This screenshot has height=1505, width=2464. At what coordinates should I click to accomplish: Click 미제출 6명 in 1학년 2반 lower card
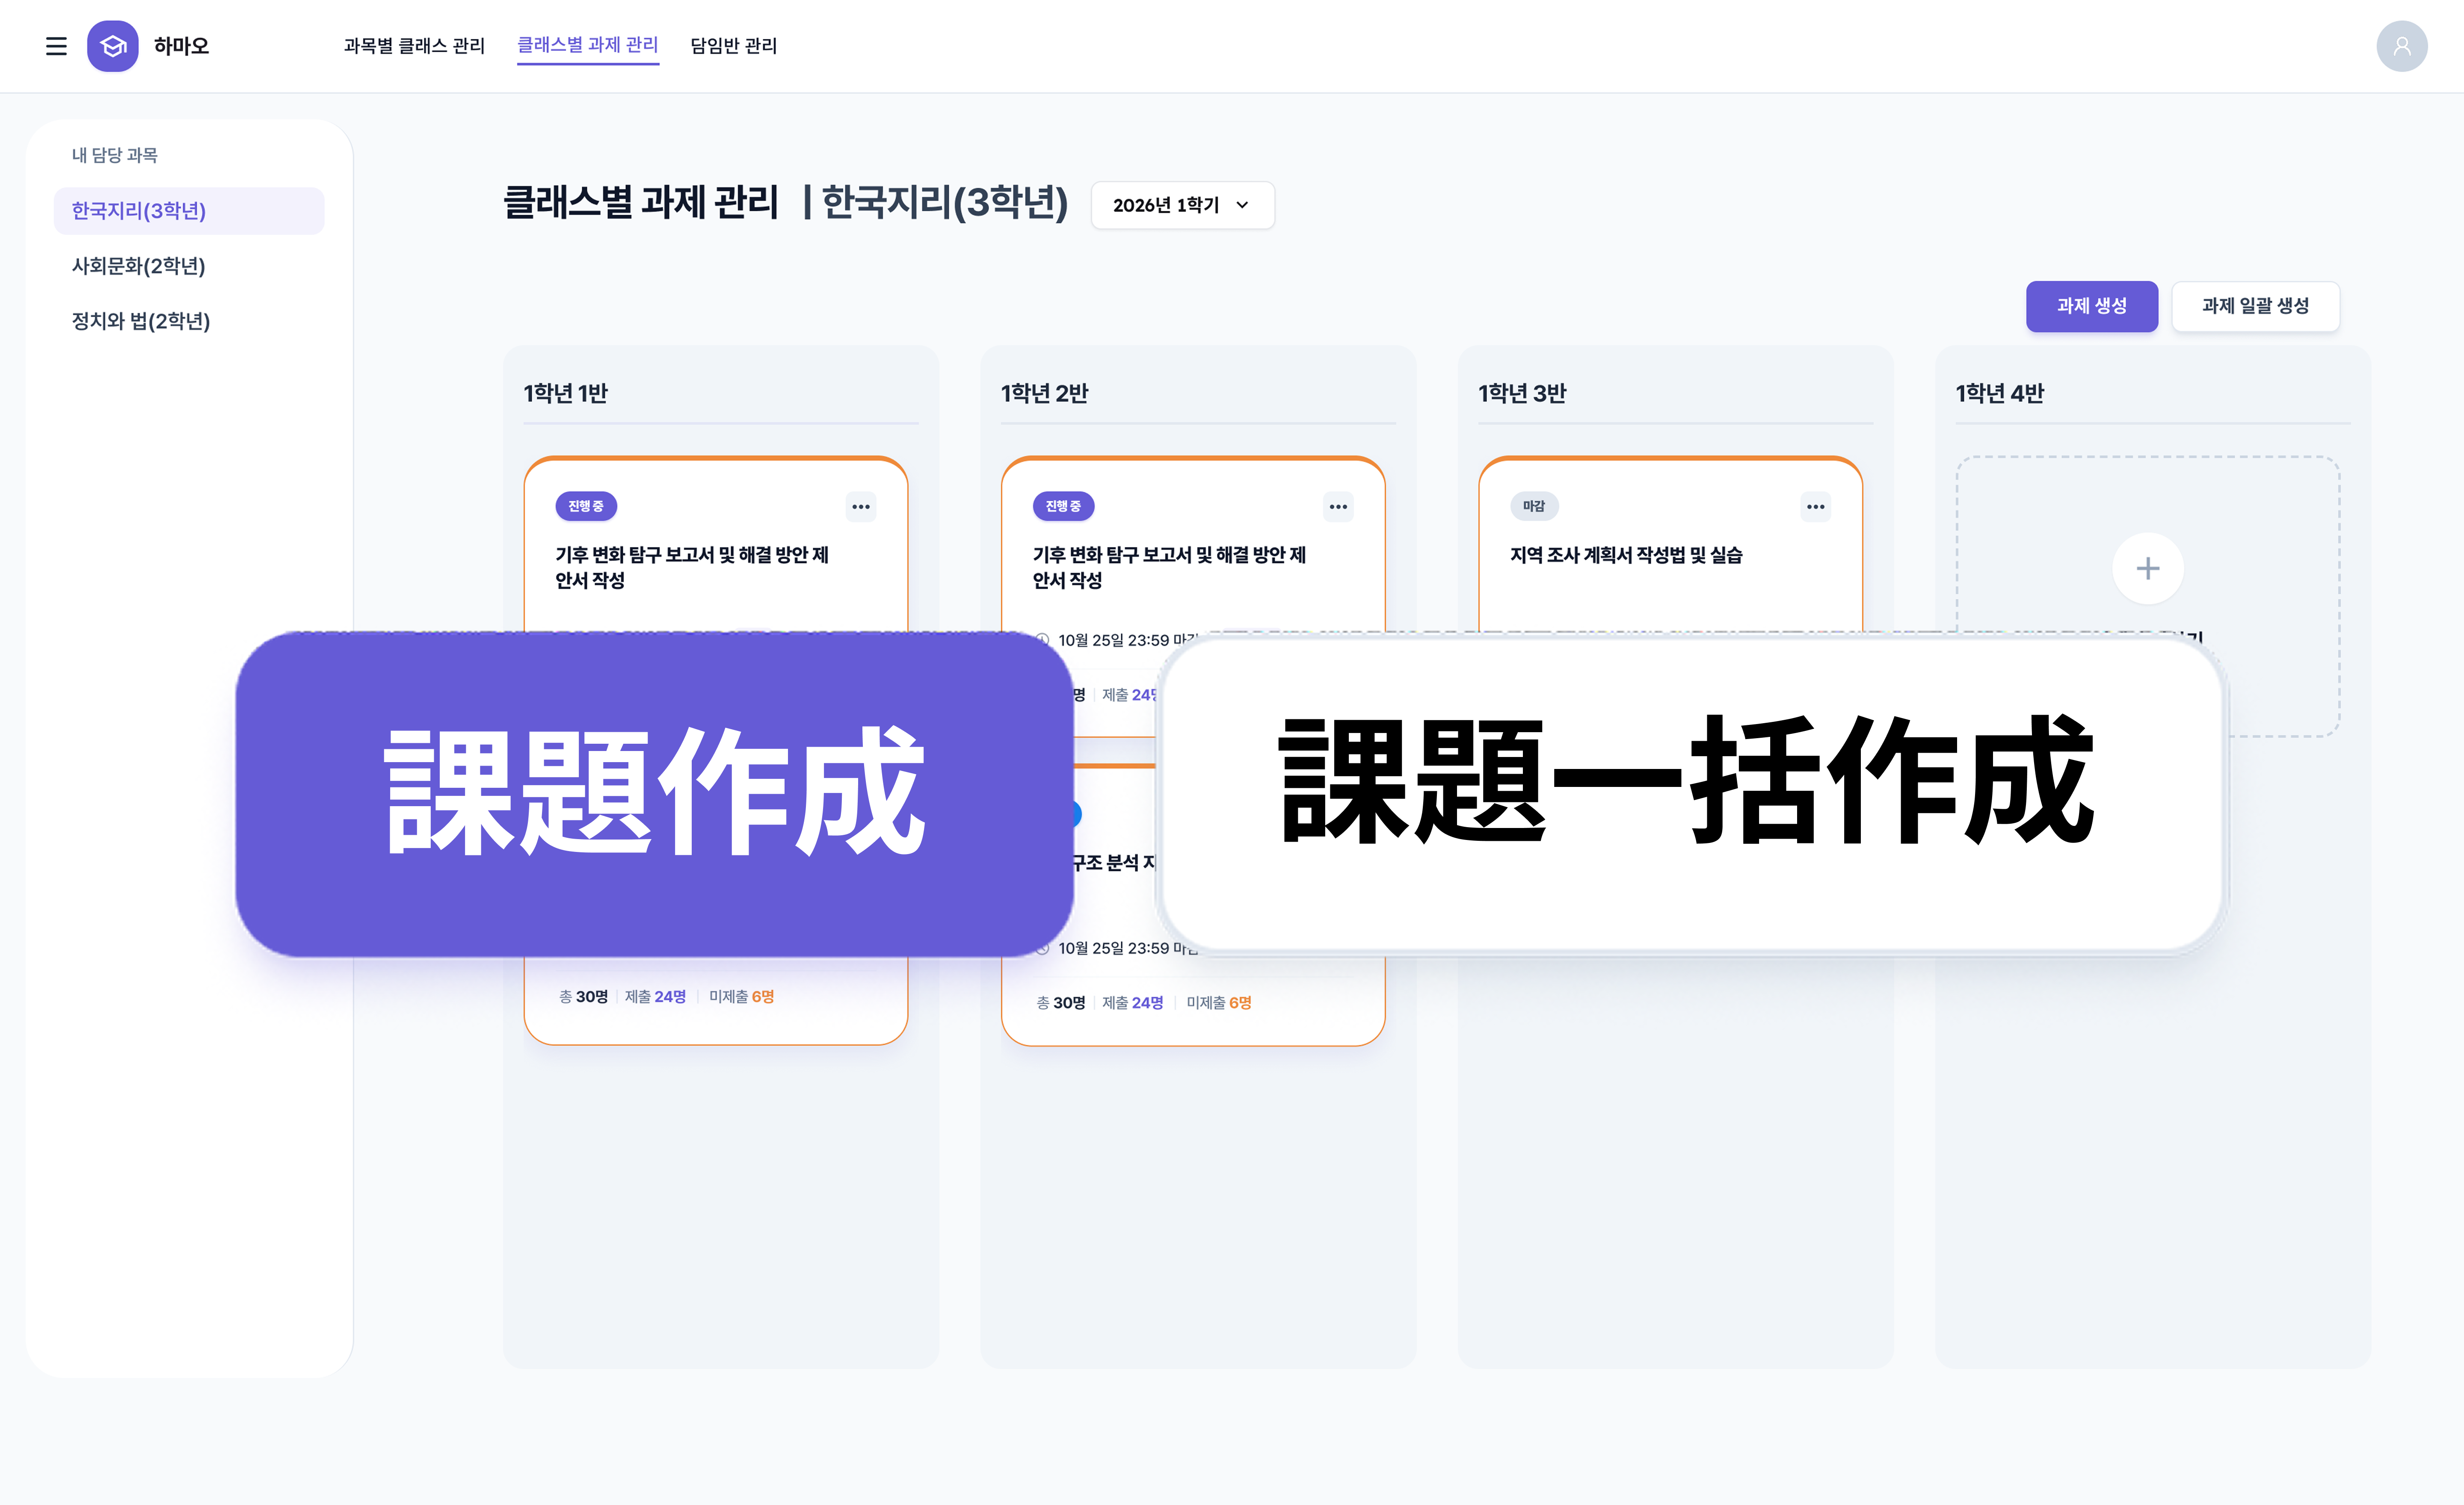(x=1219, y=1003)
